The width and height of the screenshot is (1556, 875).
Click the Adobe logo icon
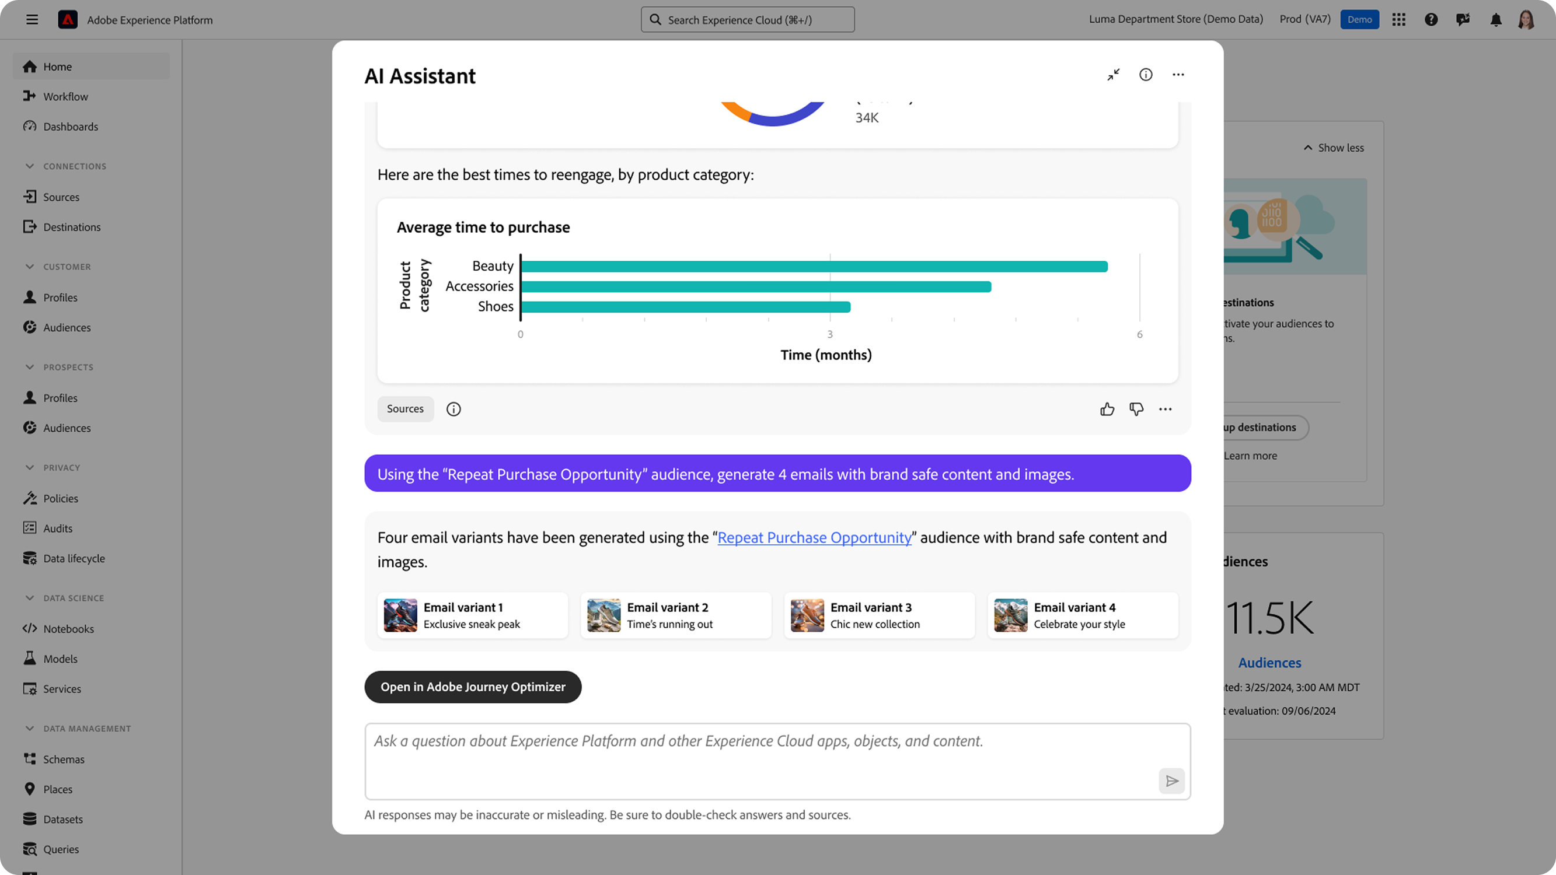[x=68, y=19]
